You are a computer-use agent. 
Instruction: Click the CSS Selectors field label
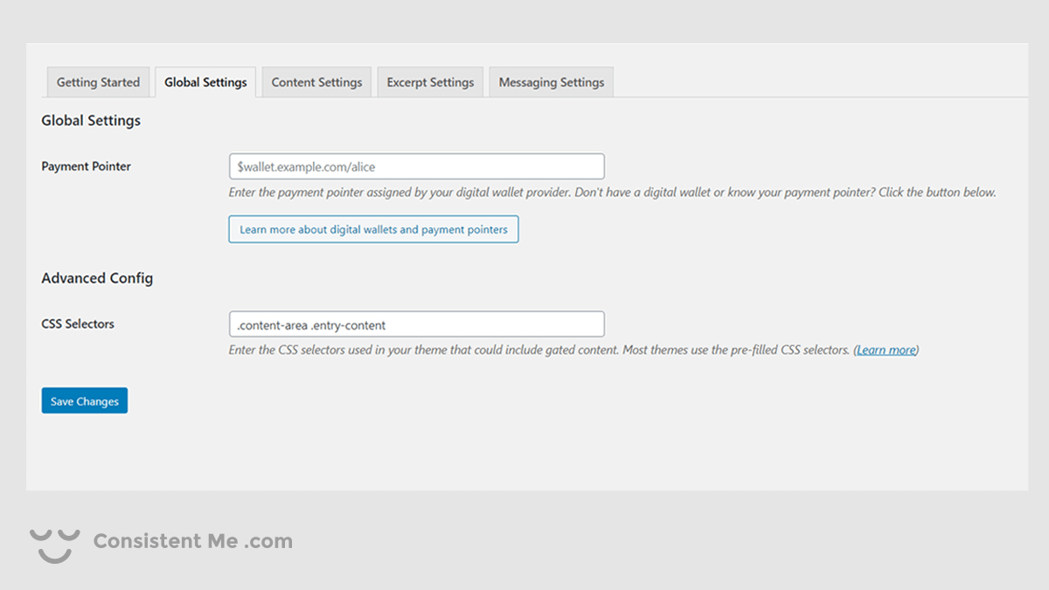[78, 323]
